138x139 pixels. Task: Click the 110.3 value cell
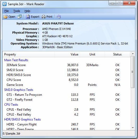pos(75,95)
